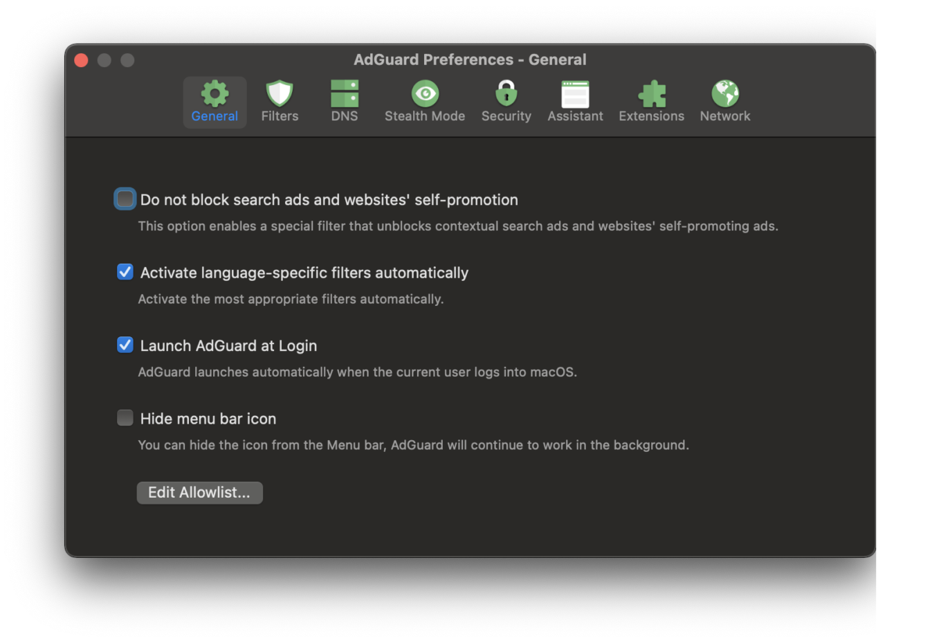
Task: Uncheck 'Activate language-specific filters automatically' checkbox
Action: tap(125, 272)
